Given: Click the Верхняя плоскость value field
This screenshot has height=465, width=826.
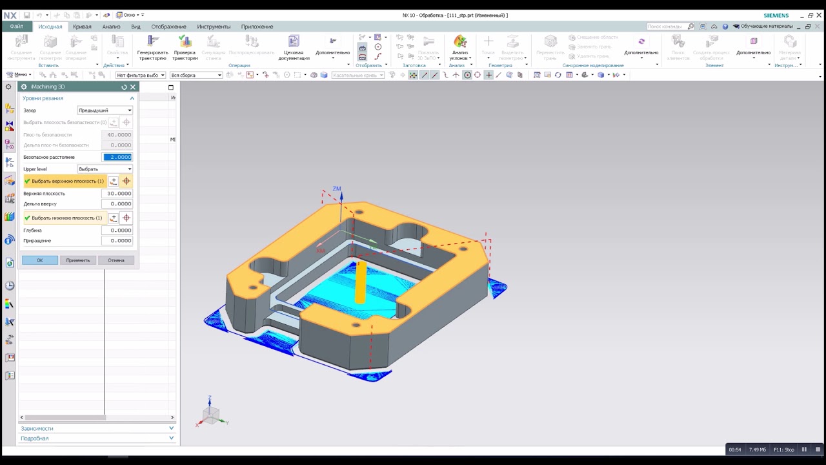Looking at the screenshot, I should (117, 194).
